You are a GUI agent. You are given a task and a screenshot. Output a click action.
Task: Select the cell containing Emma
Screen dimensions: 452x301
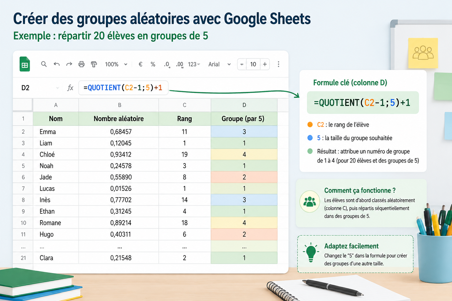[x=56, y=132]
